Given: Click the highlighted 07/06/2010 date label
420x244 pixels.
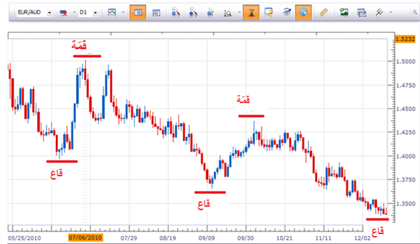Looking at the screenshot, I should [85, 237].
